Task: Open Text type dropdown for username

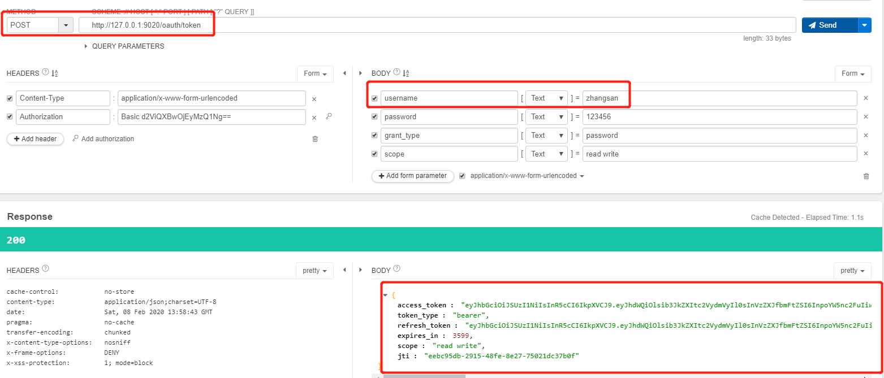Action: point(546,98)
